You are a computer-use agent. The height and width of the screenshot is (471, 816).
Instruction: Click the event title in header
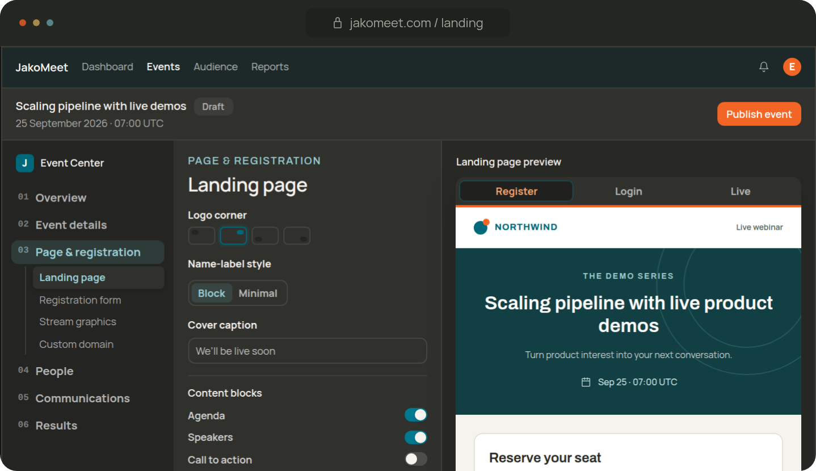[x=101, y=106]
